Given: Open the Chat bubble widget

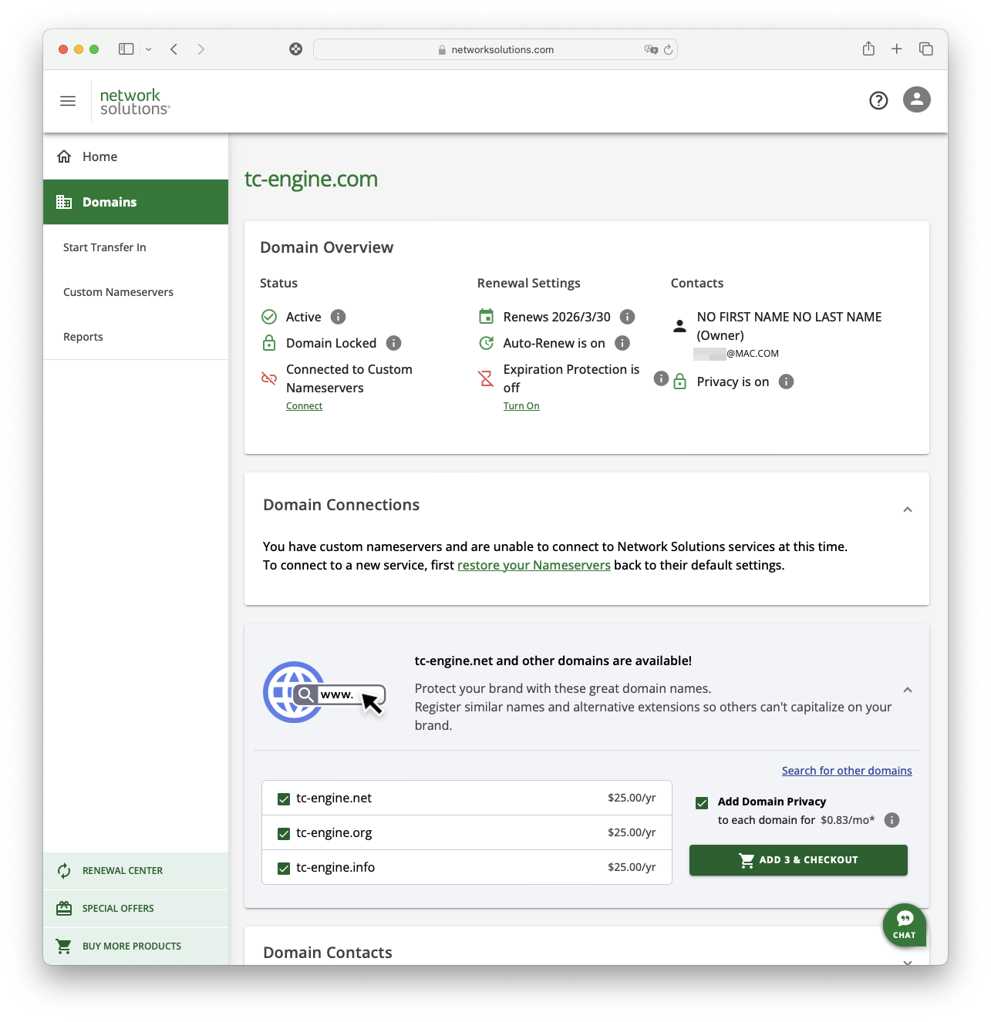Looking at the screenshot, I should [905, 925].
